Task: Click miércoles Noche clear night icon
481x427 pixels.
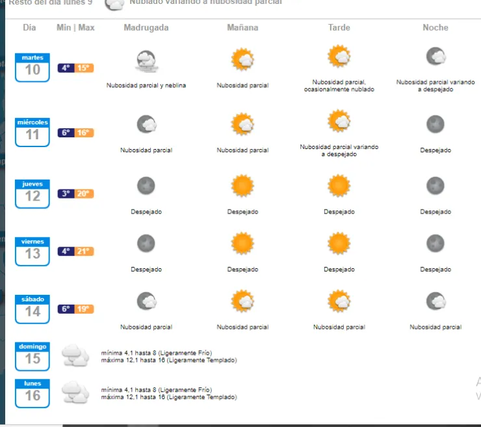Action: [x=435, y=123]
